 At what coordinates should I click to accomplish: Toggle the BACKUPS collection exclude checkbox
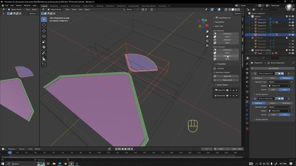coord(287,38)
